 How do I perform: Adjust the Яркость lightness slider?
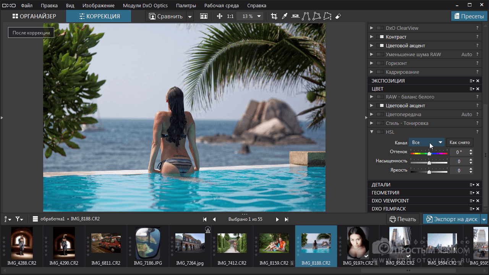(x=429, y=171)
